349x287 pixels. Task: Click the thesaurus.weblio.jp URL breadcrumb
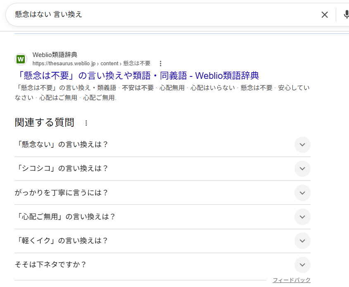click(91, 64)
